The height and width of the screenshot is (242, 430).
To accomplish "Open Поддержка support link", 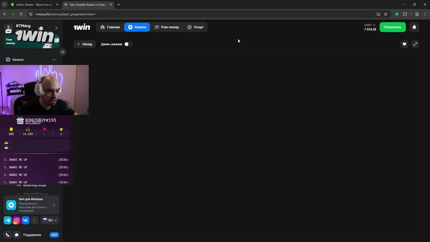I will [32, 235].
